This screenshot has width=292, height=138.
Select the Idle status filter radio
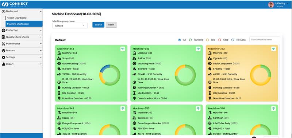[x=207, y=40]
